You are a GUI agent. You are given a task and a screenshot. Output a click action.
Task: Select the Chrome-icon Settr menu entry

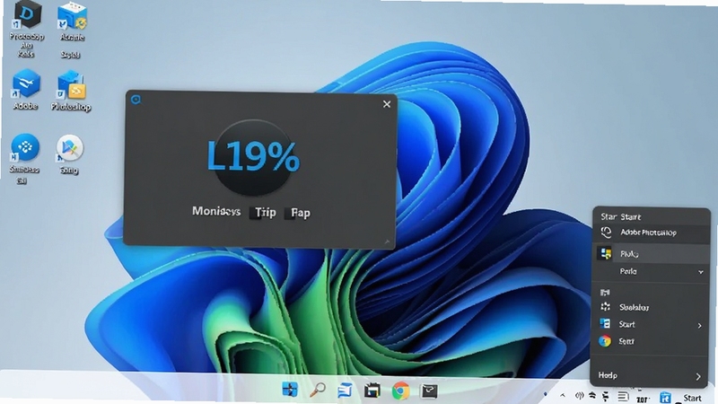pyautogui.click(x=652, y=341)
